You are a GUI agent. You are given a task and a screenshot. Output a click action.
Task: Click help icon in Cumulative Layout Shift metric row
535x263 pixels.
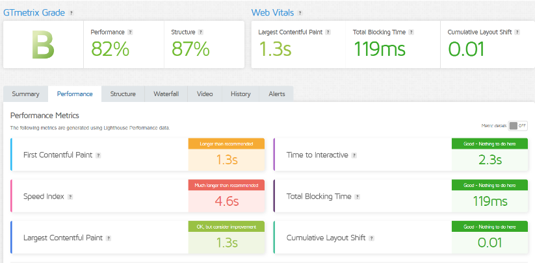click(372, 238)
